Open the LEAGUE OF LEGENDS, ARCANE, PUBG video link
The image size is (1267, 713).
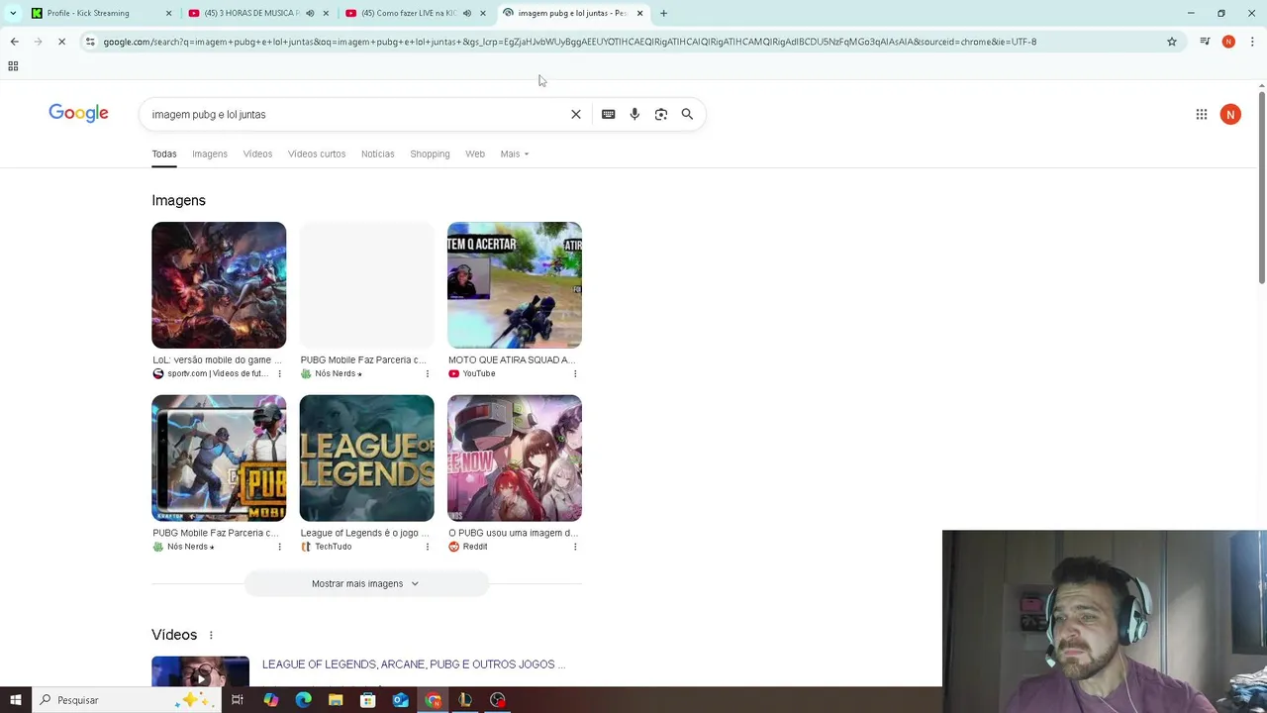[414, 664]
